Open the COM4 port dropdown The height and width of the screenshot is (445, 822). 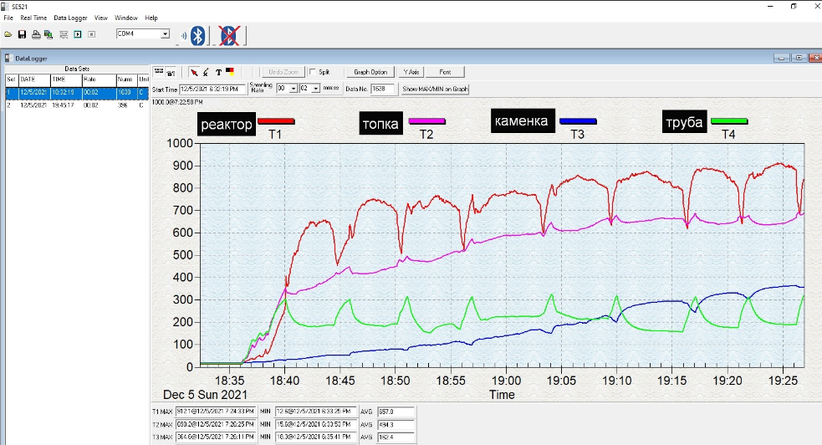click(x=164, y=34)
